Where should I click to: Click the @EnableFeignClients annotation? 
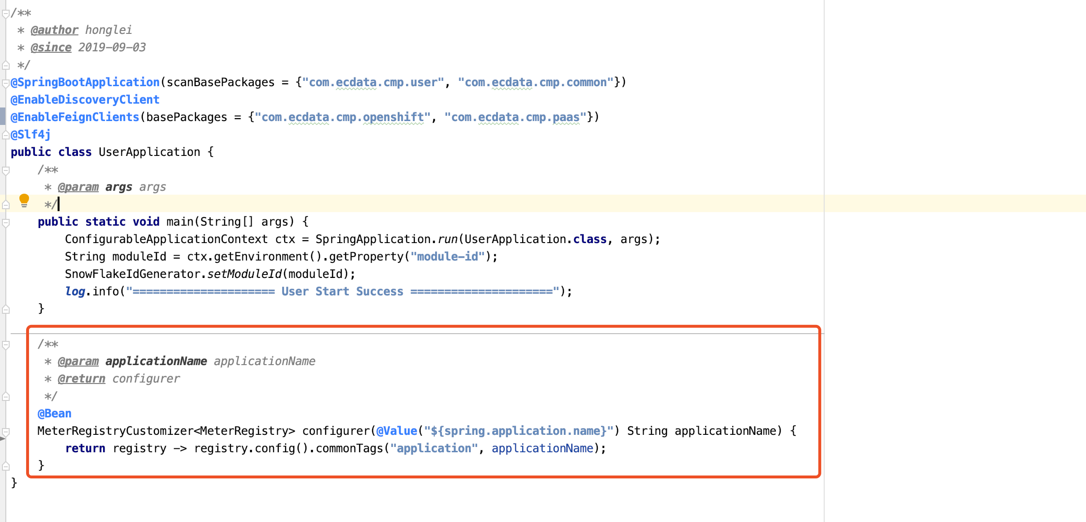point(75,117)
